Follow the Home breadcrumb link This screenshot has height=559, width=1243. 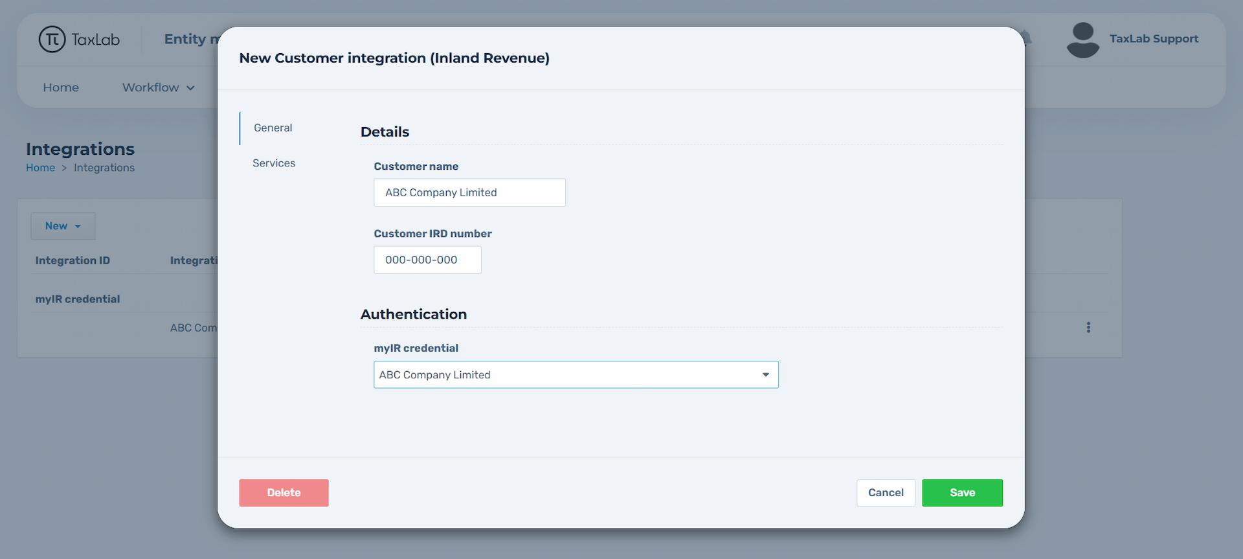click(x=40, y=168)
